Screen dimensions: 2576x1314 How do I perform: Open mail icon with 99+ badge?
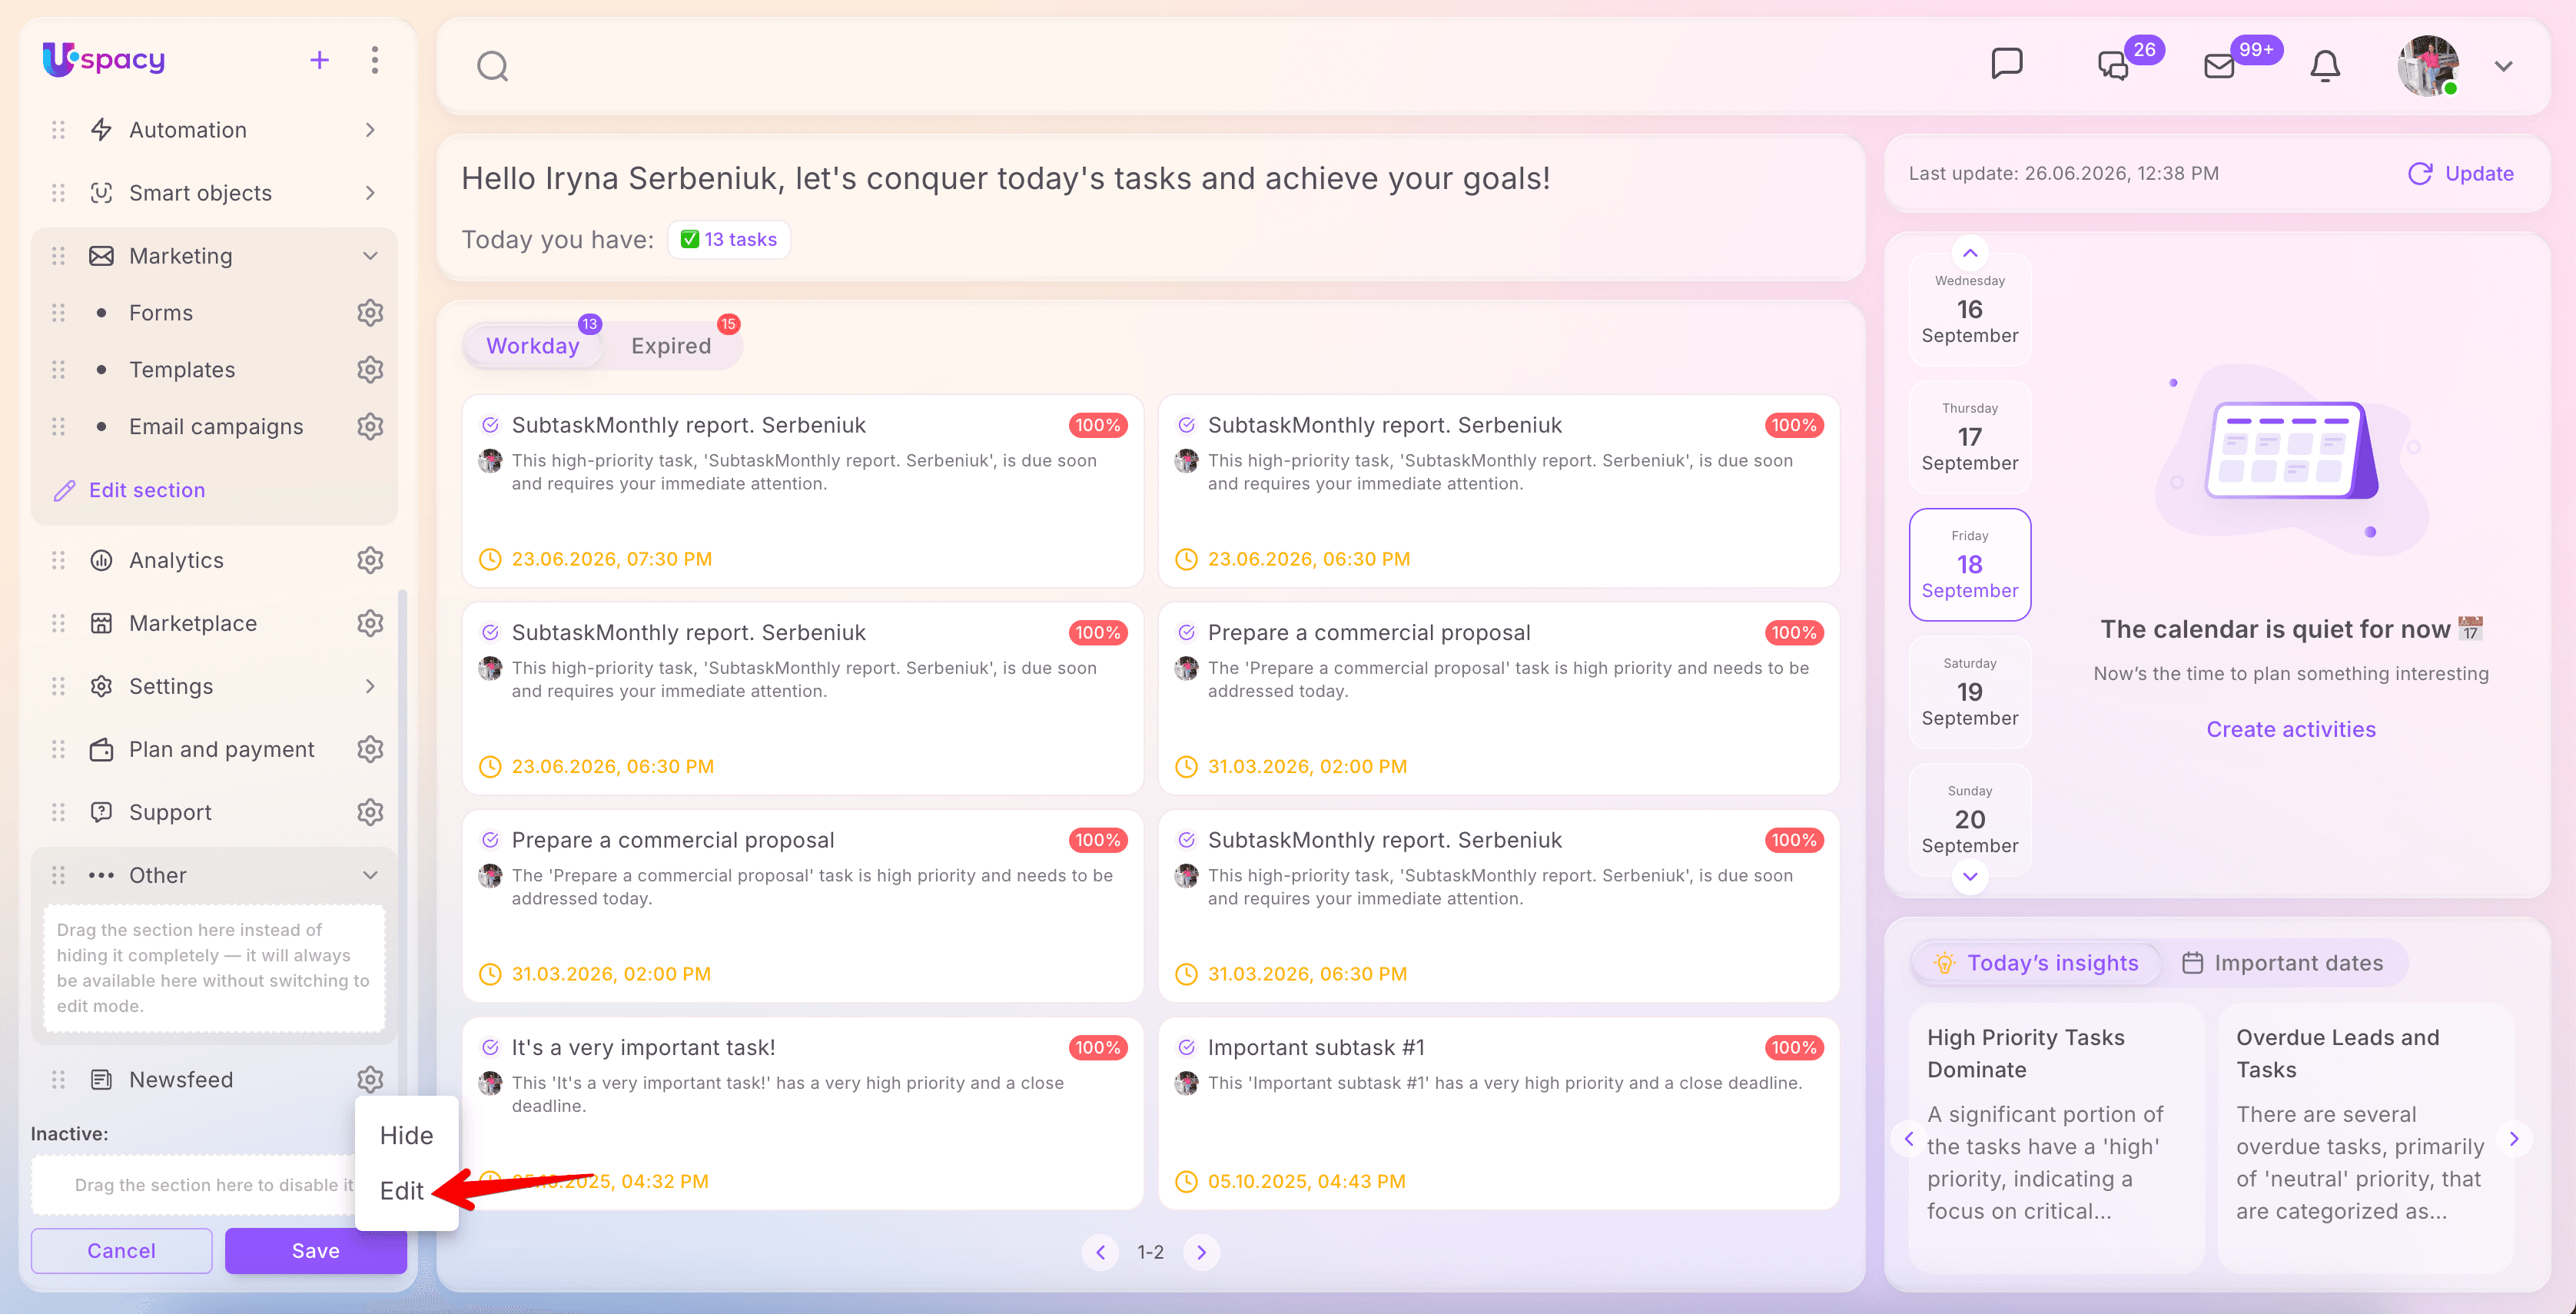(2219, 66)
